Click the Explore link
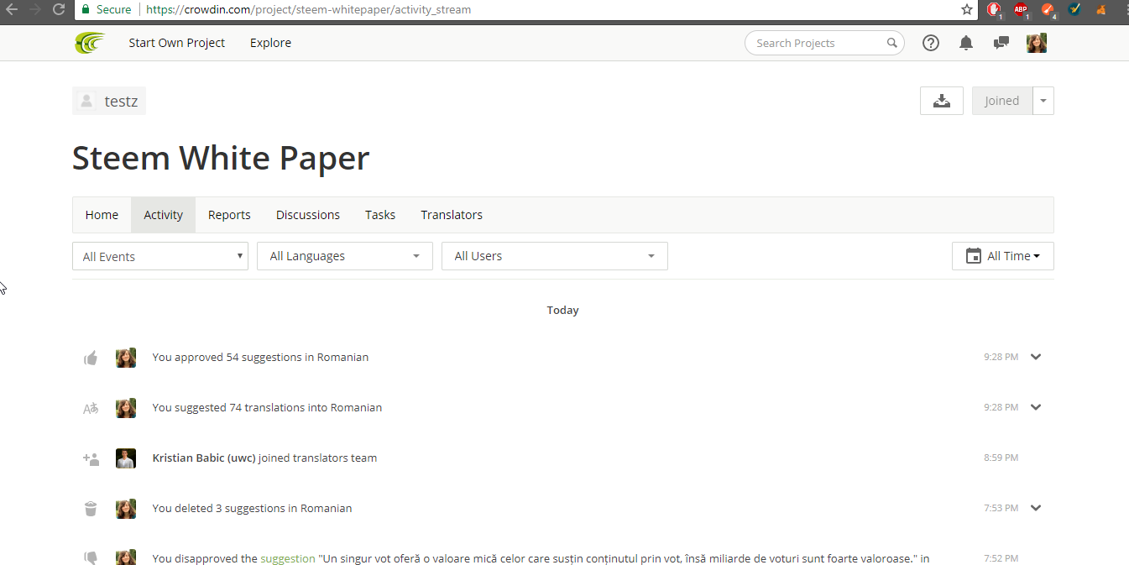1129x565 pixels. point(270,43)
